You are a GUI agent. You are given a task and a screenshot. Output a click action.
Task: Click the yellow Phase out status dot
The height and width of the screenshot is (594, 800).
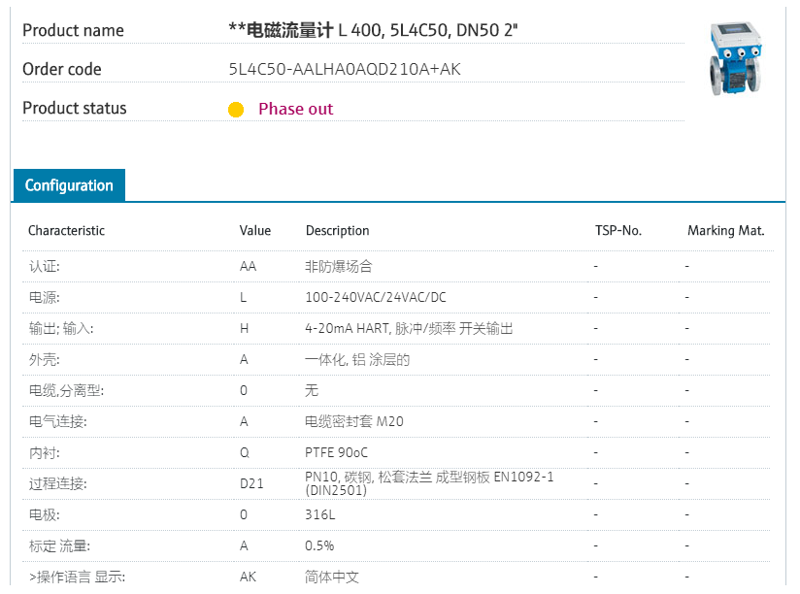click(x=236, y=110)
